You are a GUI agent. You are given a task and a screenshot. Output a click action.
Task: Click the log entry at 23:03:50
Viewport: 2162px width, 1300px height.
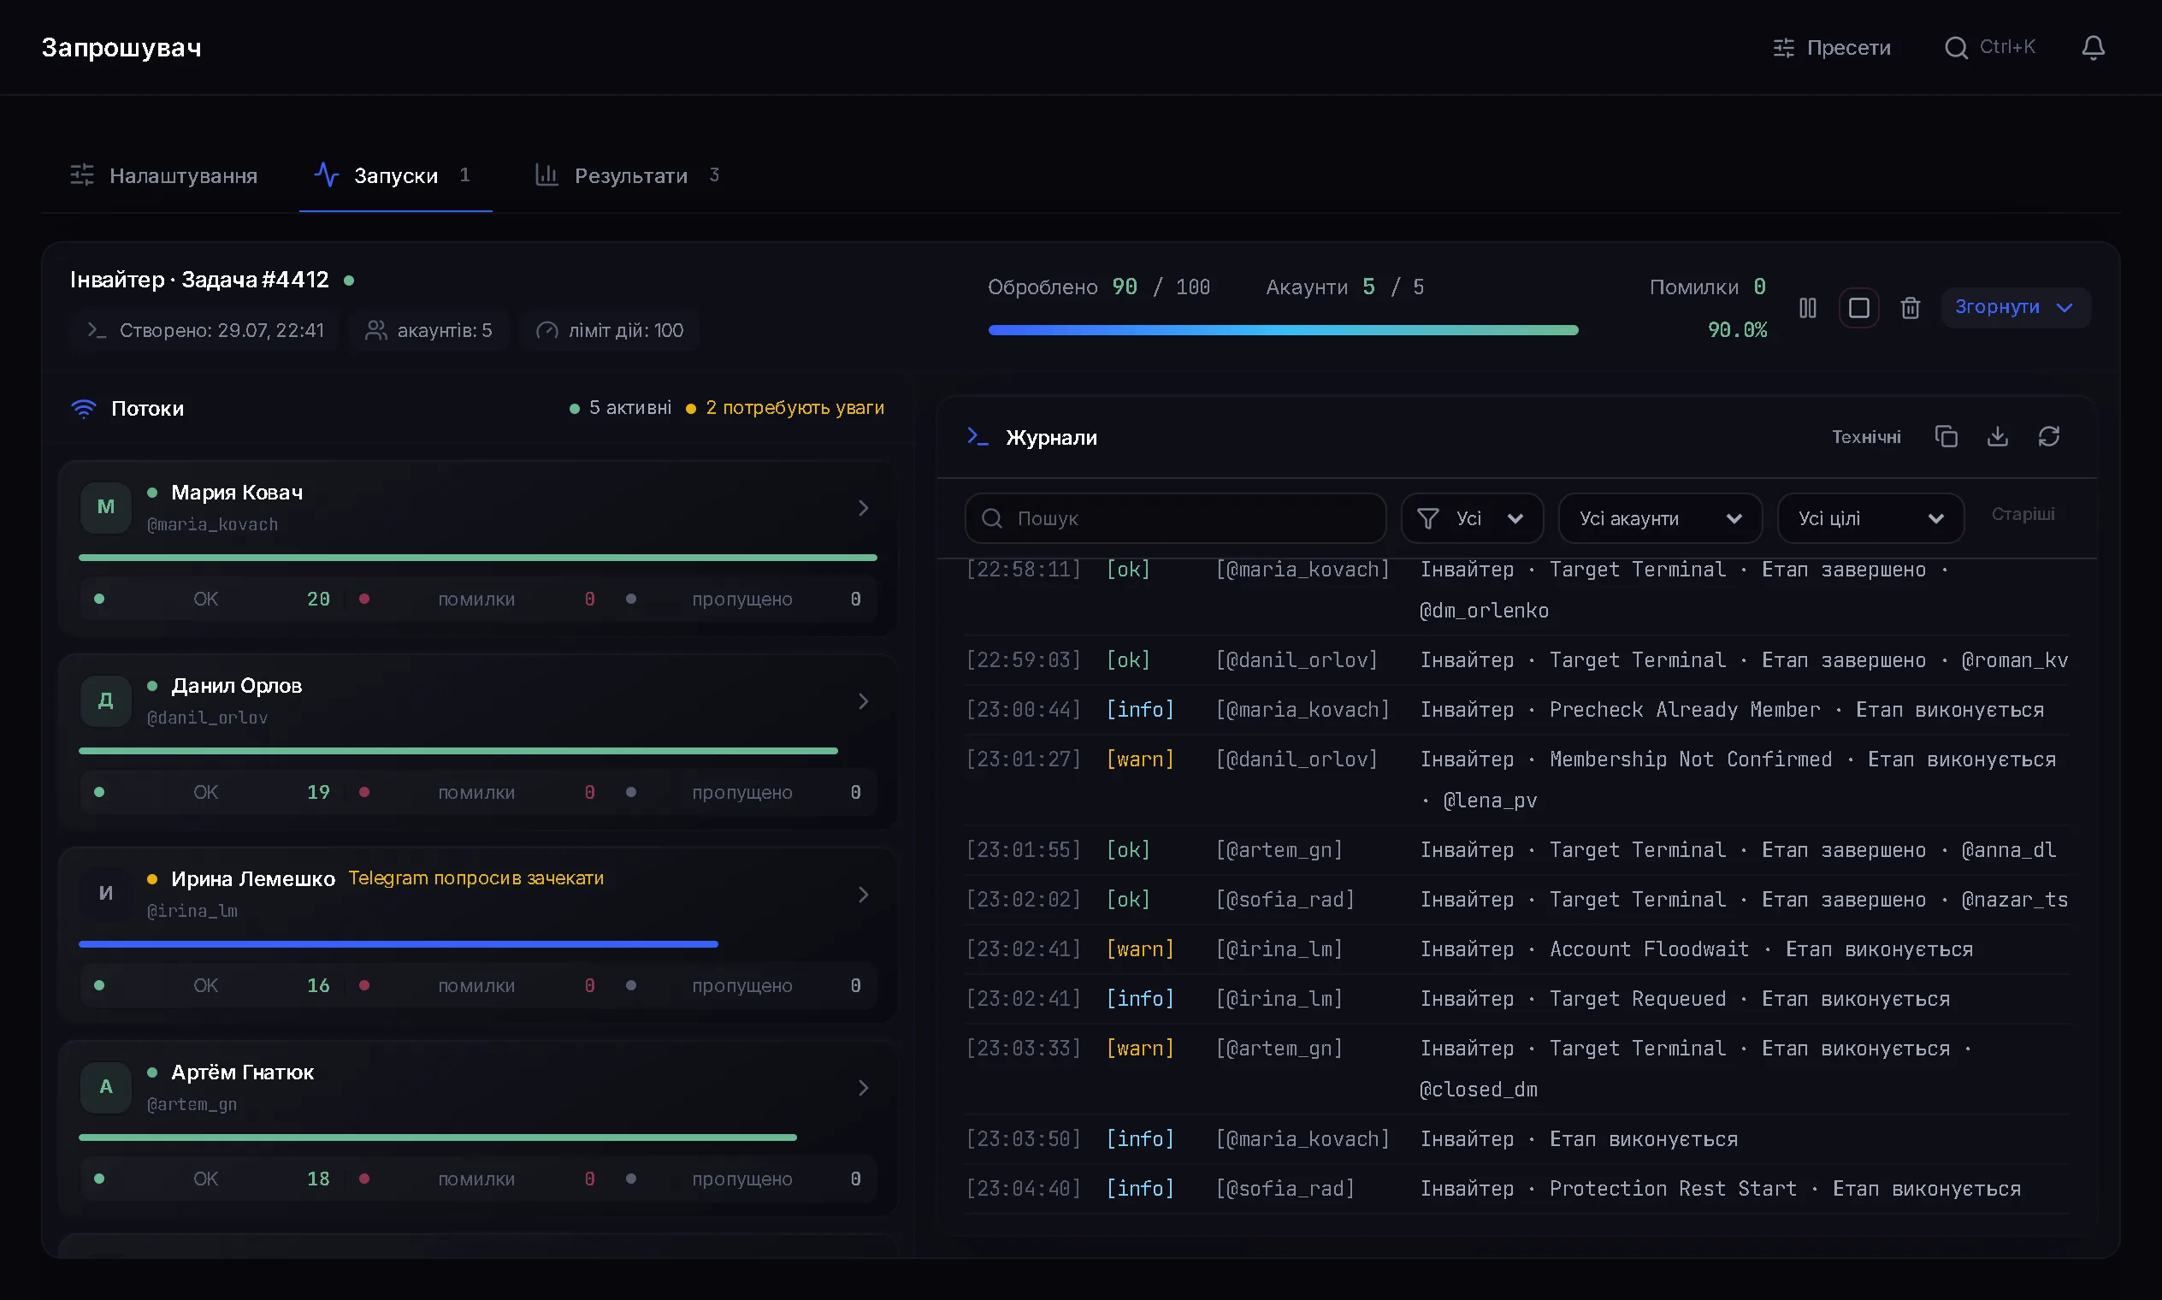[x=1517, y=1140]
